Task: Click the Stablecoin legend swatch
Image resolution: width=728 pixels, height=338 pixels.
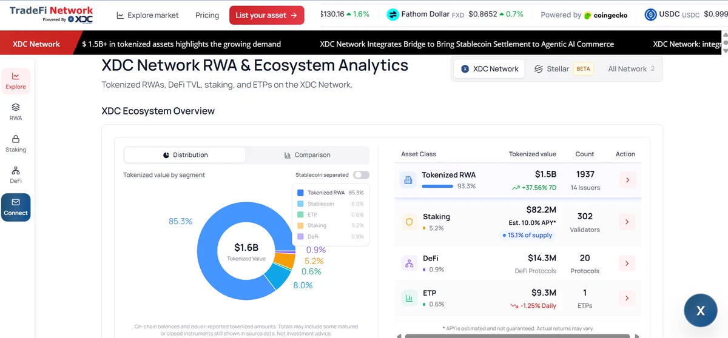Action: tap(300, 204)
